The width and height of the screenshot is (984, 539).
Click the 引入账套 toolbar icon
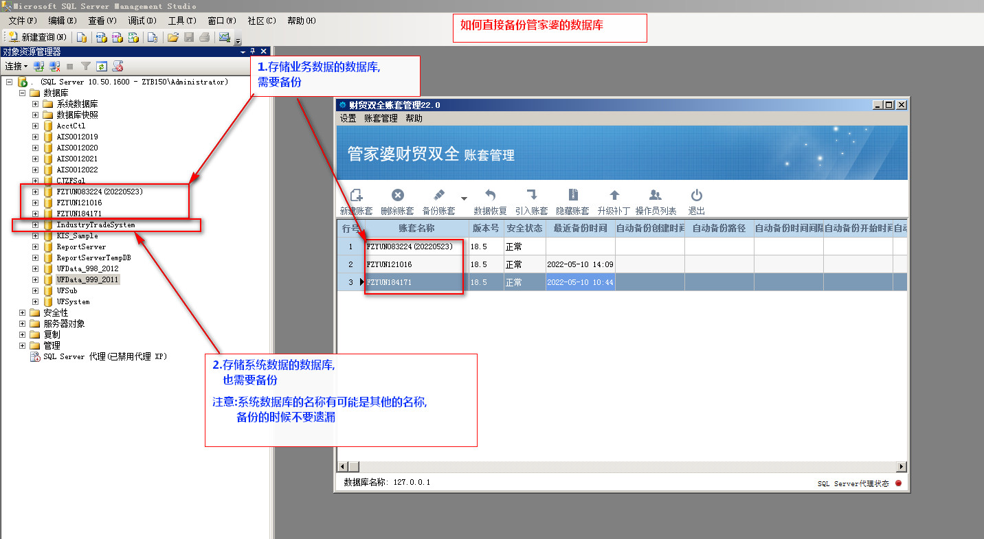coord(531,196)
